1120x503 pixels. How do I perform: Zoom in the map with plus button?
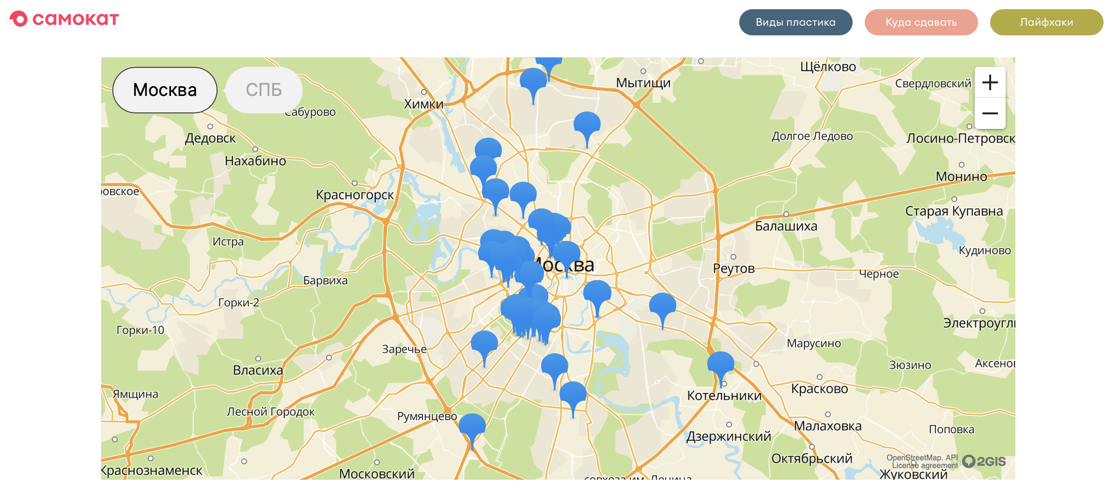pyautogui.click(x=990, y=82)
